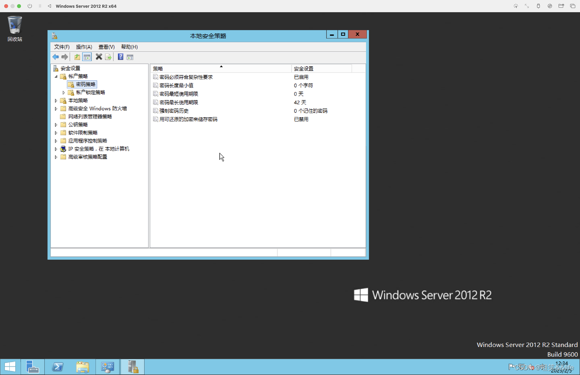
Task: Expand the 高级审核策略配置 tree node
Action: pos(56,157)
